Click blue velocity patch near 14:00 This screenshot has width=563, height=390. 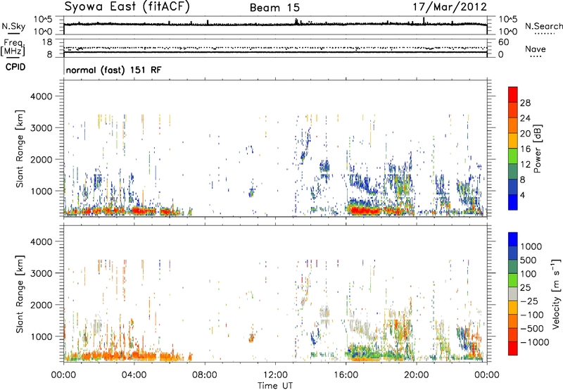pyautogui.click(x=314, y=339)
